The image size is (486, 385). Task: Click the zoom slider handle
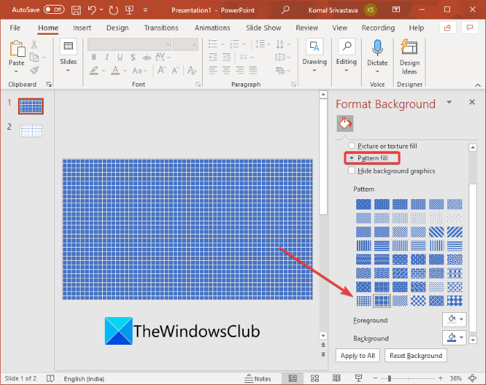(x=389, y=378)
